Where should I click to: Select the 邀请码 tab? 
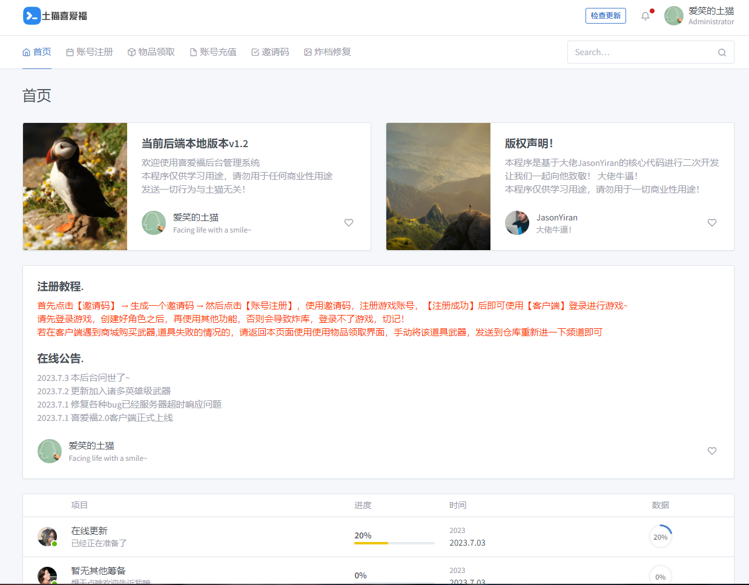270,52
